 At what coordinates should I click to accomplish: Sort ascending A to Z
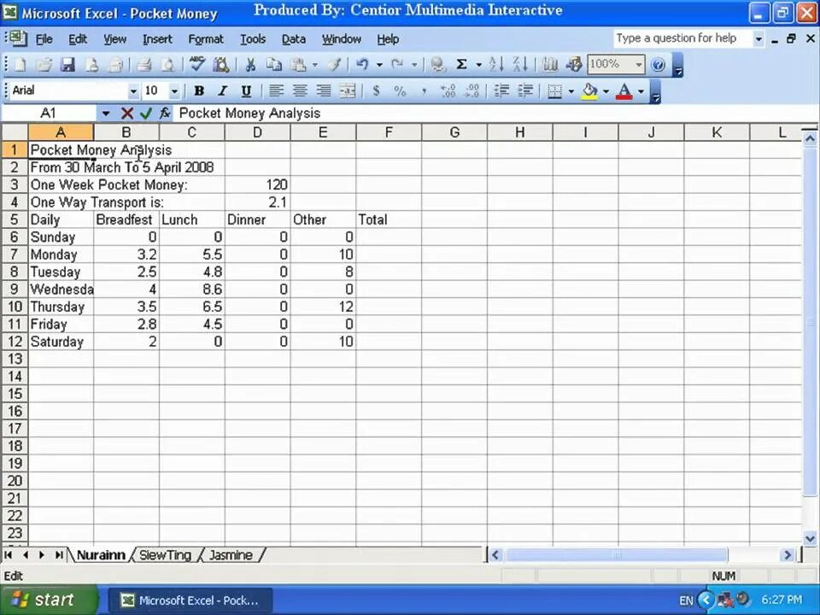(x=495, y=64)
